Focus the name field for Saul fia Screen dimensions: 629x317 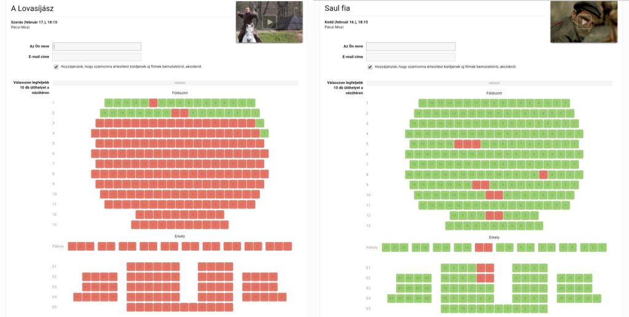coord(411,47)
